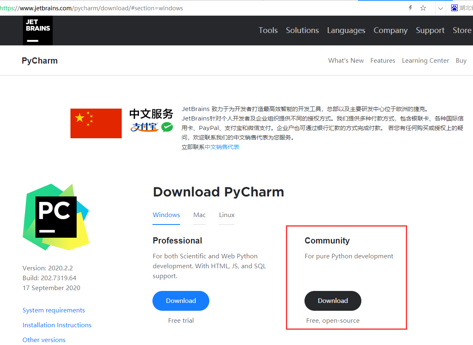Open the Support menu
The width and height of the screenshot is (473, 345).
tap(430, 31)
